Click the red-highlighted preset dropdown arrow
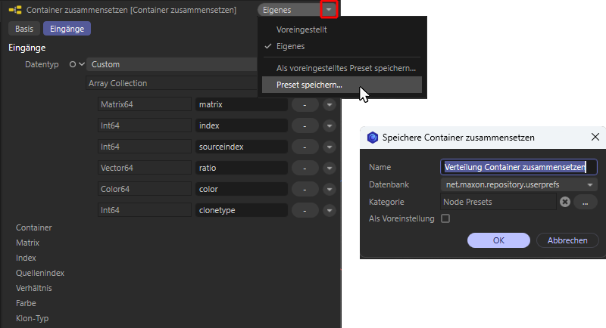Screen dimensions: 606x328 click(x=328, y=10)
